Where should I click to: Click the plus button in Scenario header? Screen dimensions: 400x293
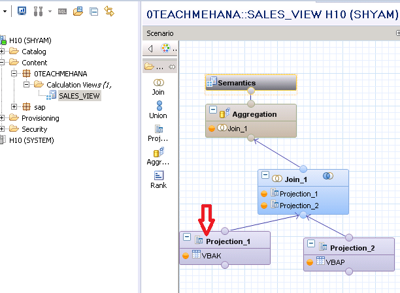pyautogui.click(x=398, y=33)
